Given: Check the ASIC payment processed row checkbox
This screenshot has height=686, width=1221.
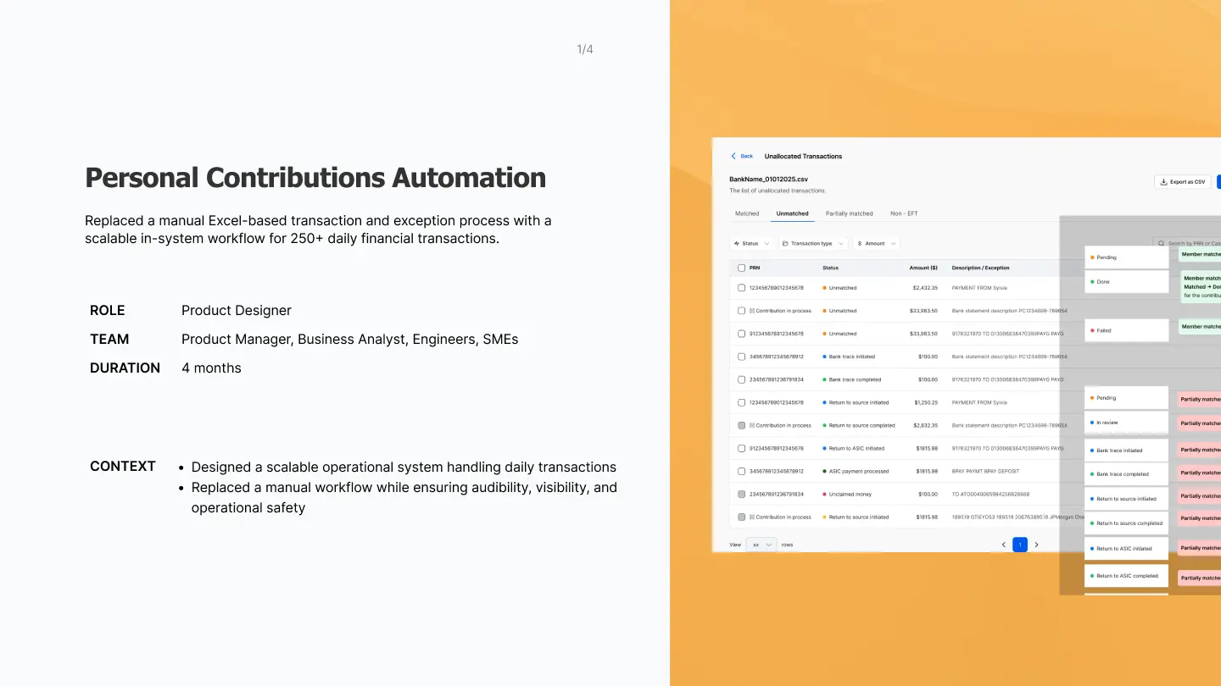Looking at the screenshot, I should 741,471.
